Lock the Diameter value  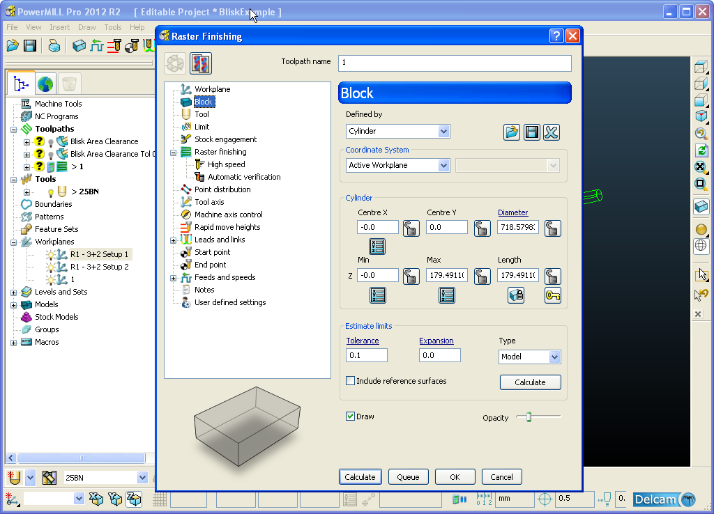click(553, 228)
